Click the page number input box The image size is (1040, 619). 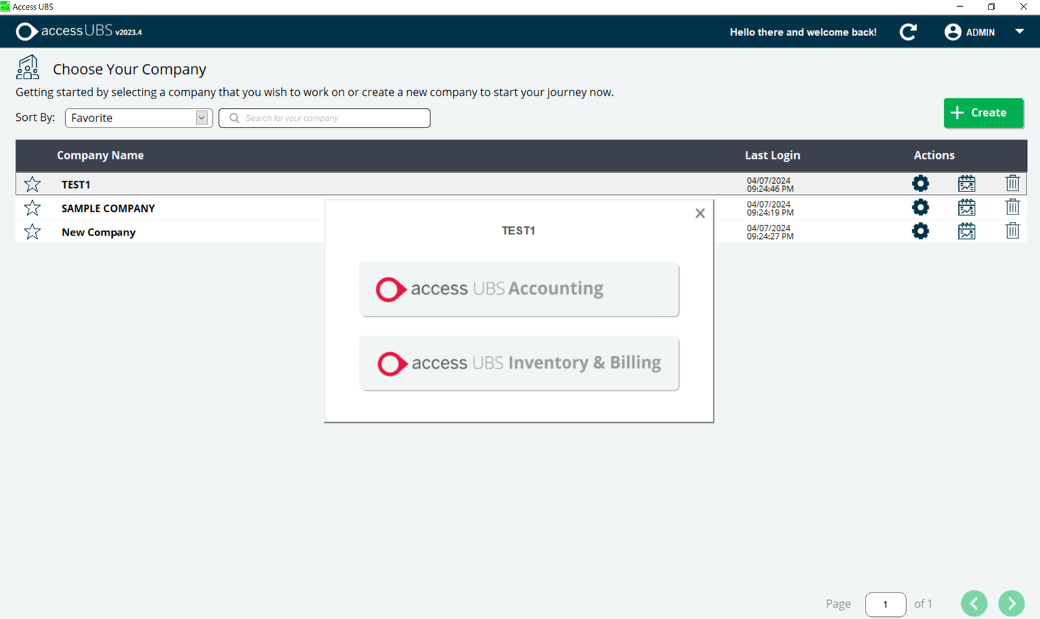(x=885, y=604)
